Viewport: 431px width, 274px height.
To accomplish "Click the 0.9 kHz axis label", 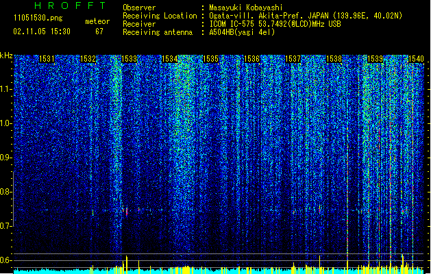I will 6,158.
